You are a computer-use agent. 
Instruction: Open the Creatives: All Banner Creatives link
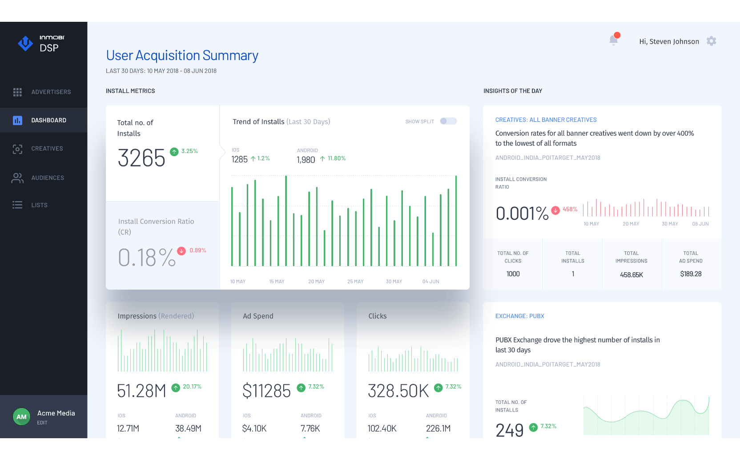tap(546, 120)
